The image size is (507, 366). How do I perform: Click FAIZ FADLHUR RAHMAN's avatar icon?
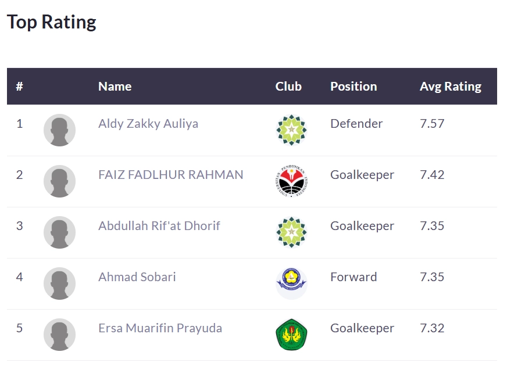(x=59, y=181)
